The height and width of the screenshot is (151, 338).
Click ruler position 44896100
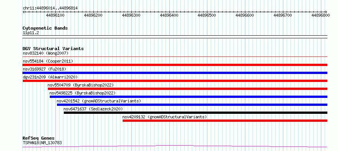coord(55,15)
